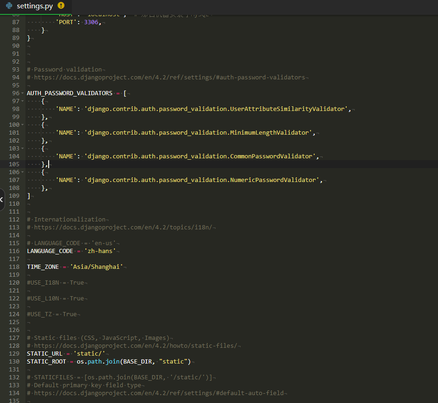Click the # Password validation comment

coord(64,69)
